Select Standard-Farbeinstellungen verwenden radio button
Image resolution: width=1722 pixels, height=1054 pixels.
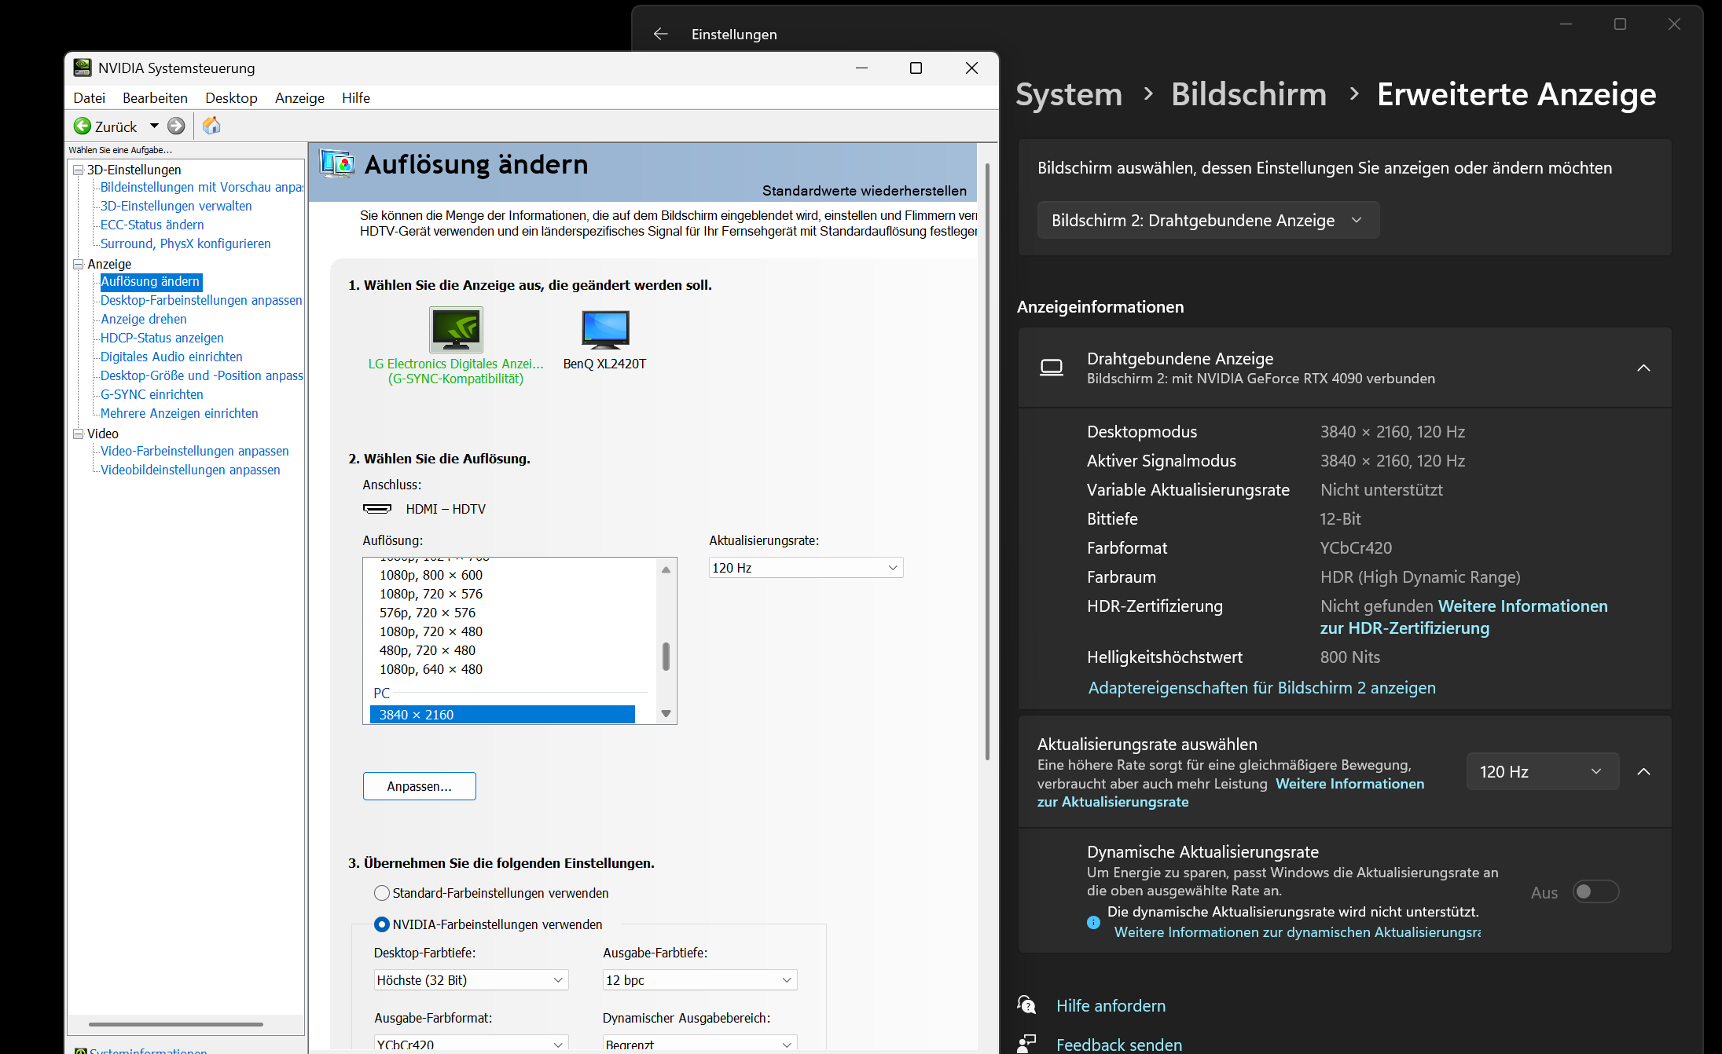pos(382,893)
